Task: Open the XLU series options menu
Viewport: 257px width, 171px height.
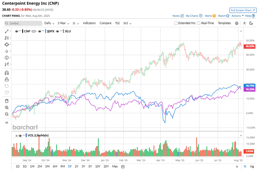Action: (61, 31)
